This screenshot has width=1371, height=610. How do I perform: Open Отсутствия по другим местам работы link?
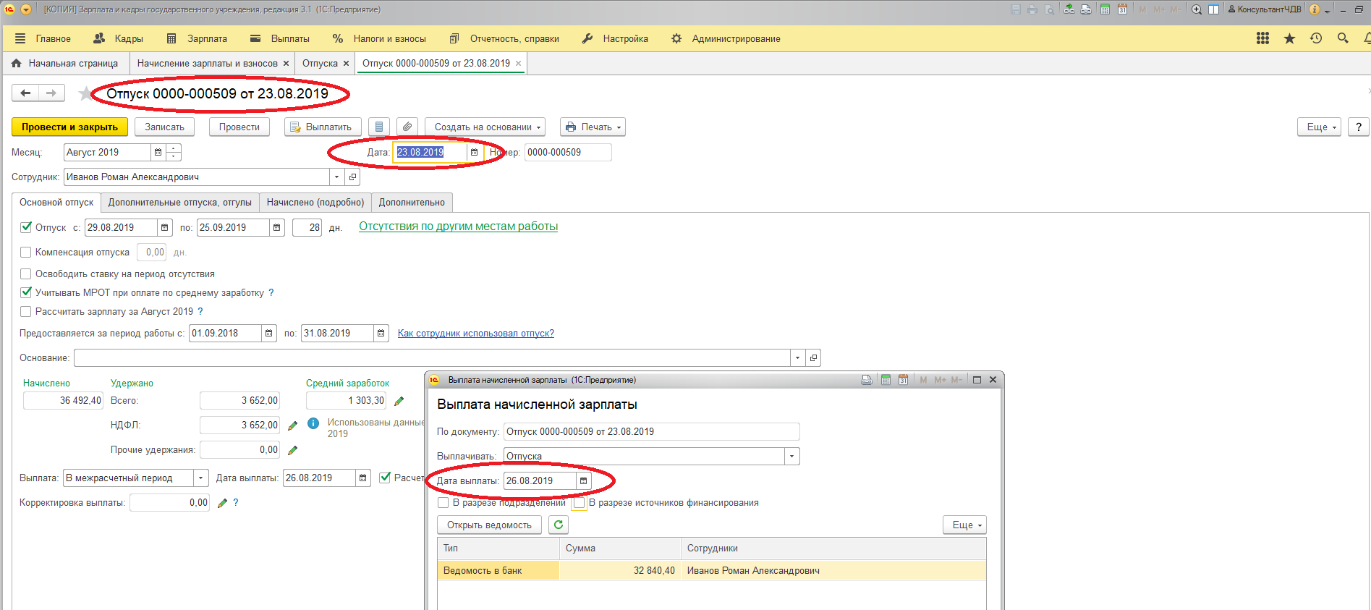(458, 226)
